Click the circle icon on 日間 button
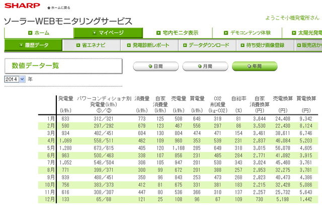Viewport: 322px width, 205px height. [150, 66]
